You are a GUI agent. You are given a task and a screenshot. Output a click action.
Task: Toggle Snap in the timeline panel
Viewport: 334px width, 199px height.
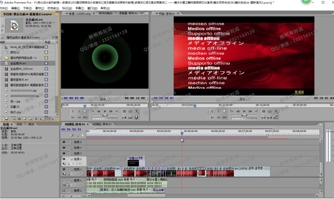click(72, 135)
